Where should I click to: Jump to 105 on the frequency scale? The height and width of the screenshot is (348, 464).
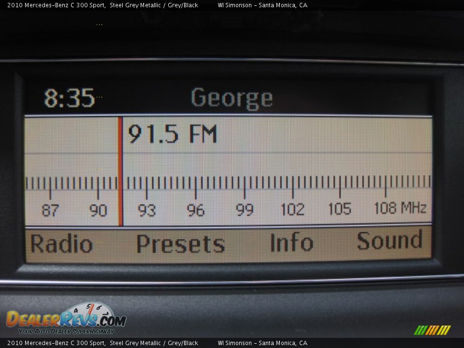click(x=340, y=209)
